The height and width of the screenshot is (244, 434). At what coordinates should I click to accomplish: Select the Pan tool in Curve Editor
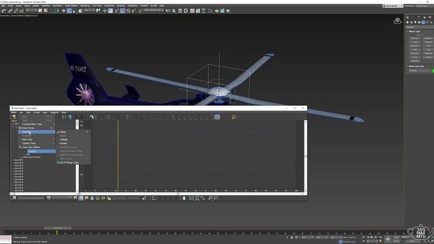point(184,198)
